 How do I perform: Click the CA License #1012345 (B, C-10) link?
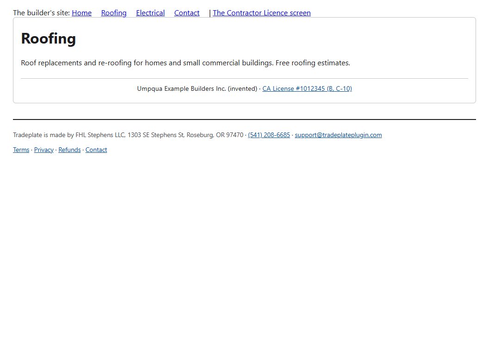[307, 88]
